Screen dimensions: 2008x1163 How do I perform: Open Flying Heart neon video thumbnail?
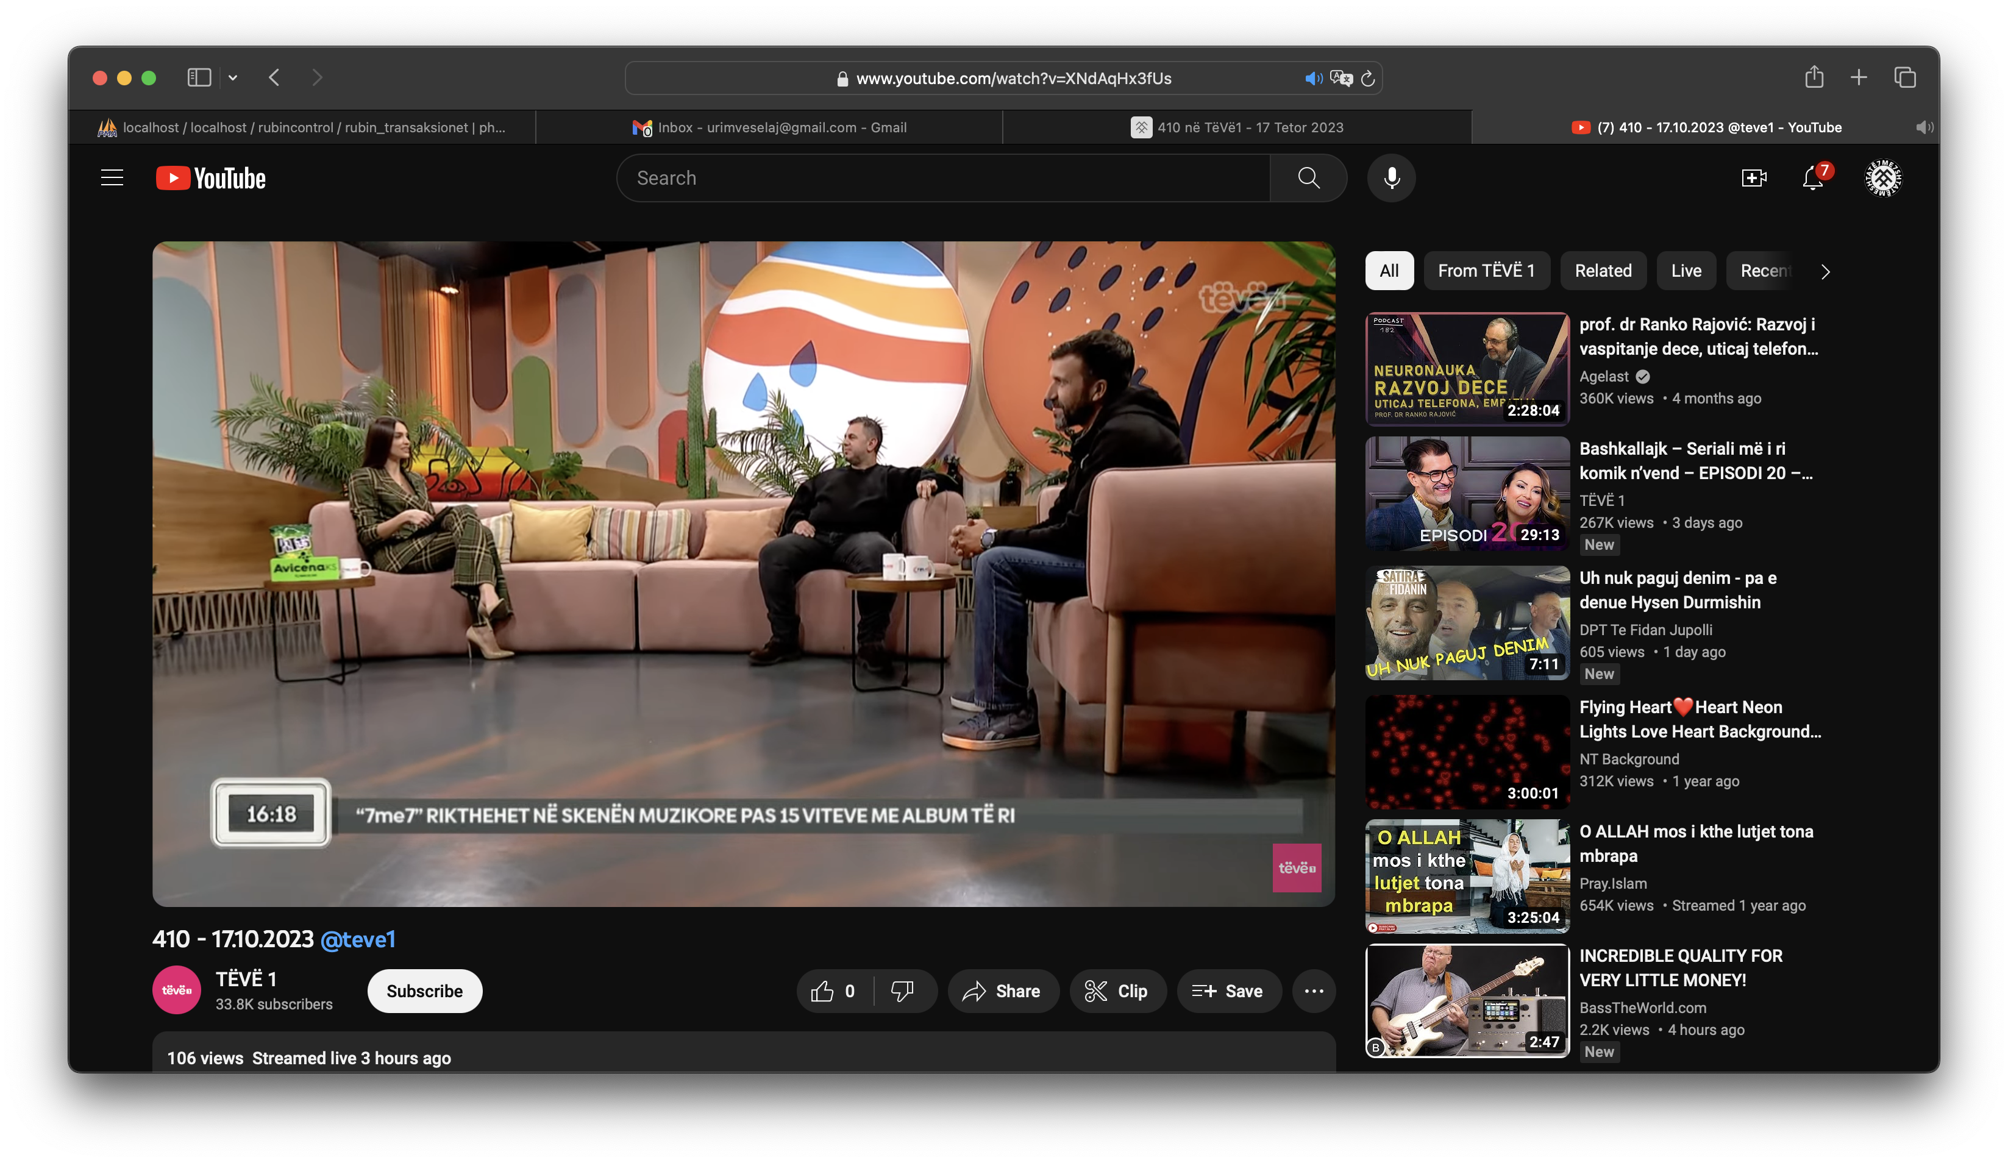point(1467,752)
